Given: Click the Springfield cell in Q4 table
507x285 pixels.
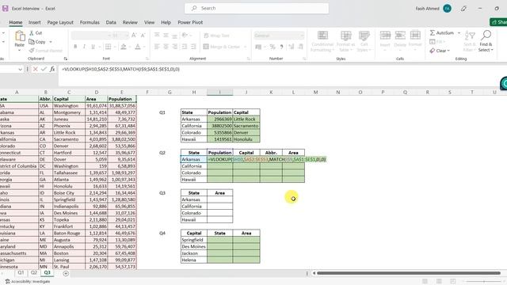Looking at the screenshot, I should point(193,240).
